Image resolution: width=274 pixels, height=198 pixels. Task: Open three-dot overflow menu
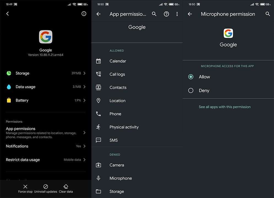click(x=177, y=14)
